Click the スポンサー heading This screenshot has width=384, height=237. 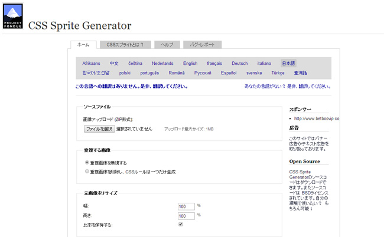(300, 110)
